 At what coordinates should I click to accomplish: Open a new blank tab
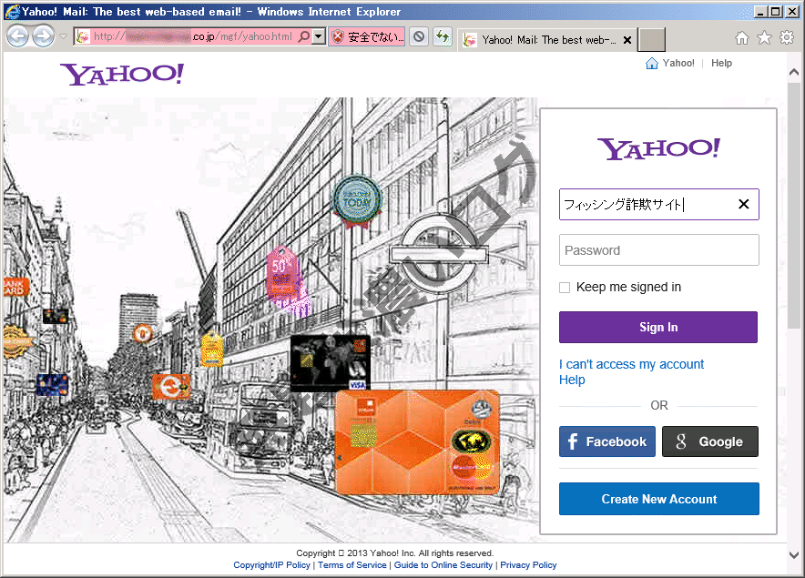(x=651, y=40)
